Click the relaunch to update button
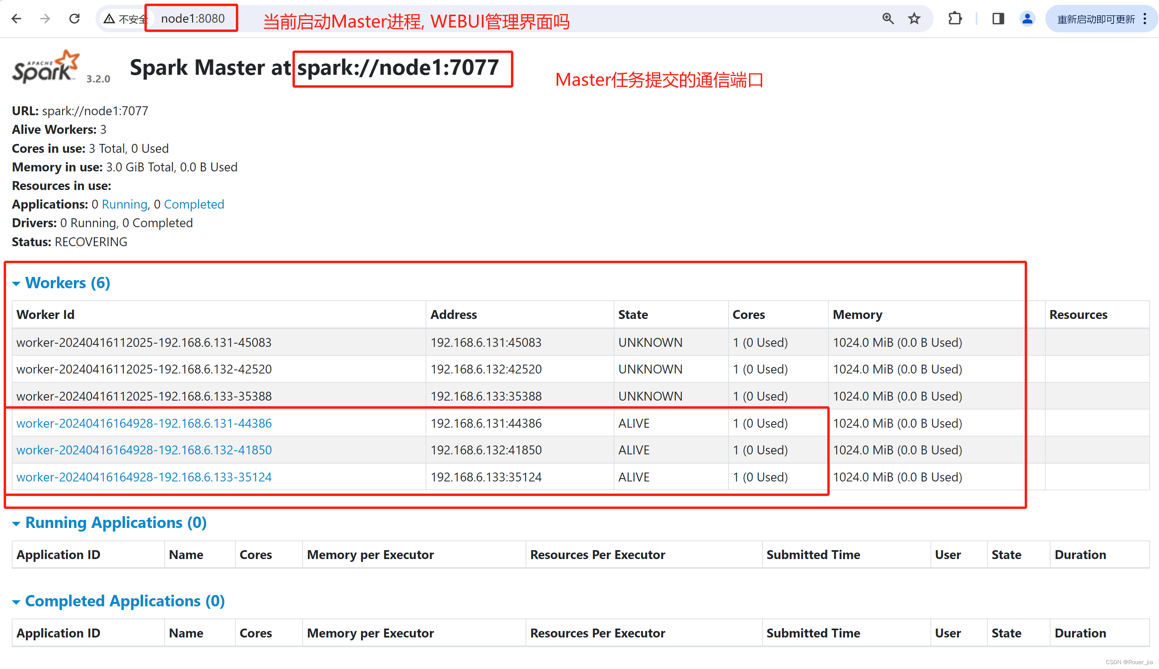 (x=1095, y=19)
